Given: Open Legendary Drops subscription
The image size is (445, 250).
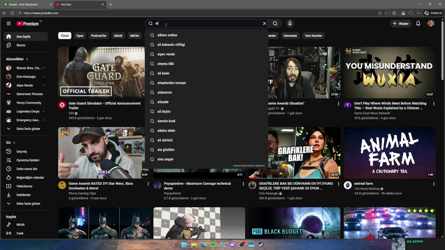Looking at the screenshot, I should coord(26,111).
